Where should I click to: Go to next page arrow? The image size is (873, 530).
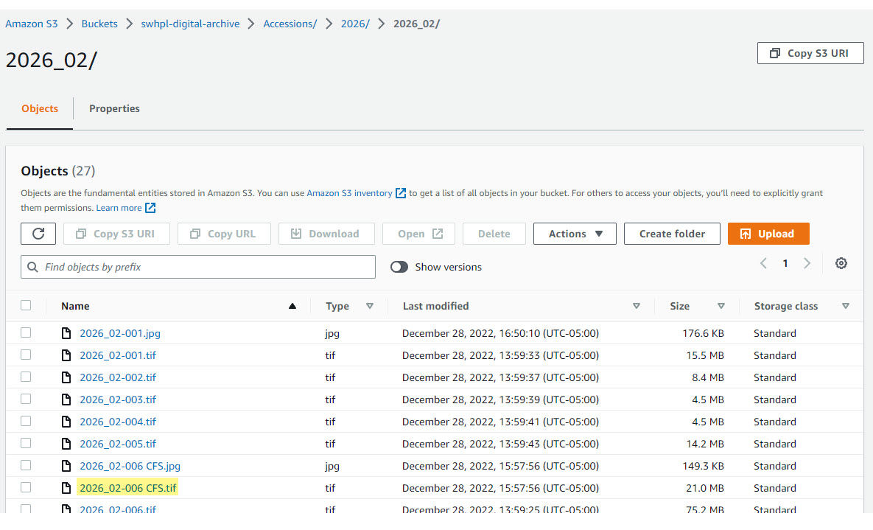807,263
